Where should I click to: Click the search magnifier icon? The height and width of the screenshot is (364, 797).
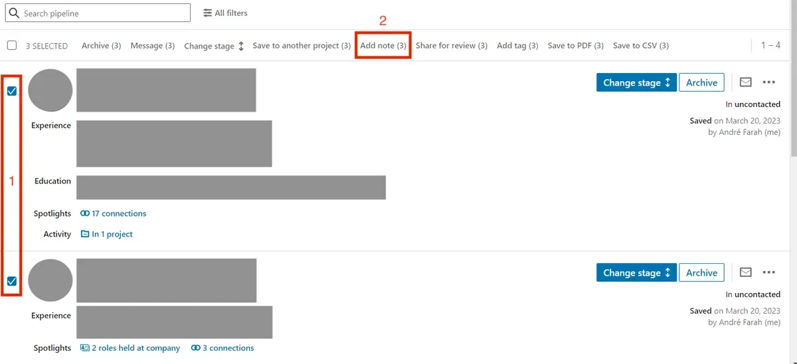[x=14, y=13]
